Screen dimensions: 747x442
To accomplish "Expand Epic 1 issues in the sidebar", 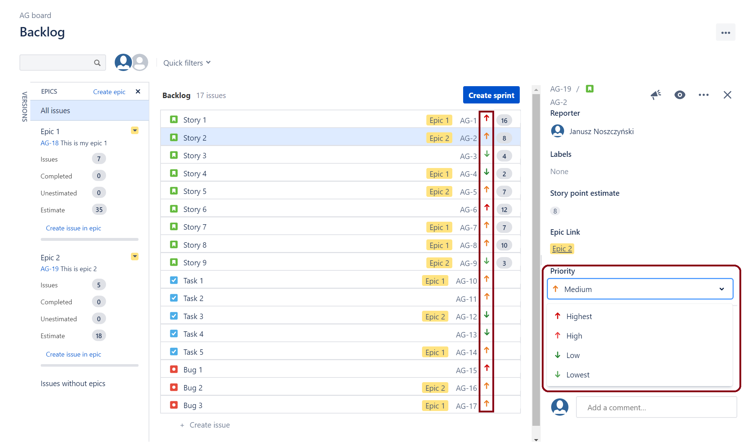I will pyautogui.click(x=136, y=130).
